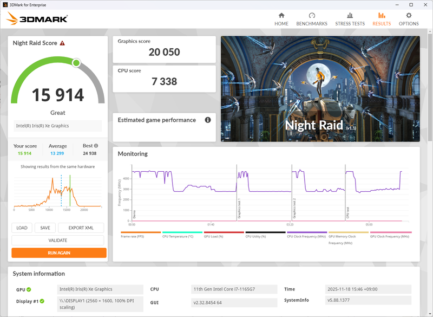Click the green check icon next to Display #1

click(x=42, y=301)
